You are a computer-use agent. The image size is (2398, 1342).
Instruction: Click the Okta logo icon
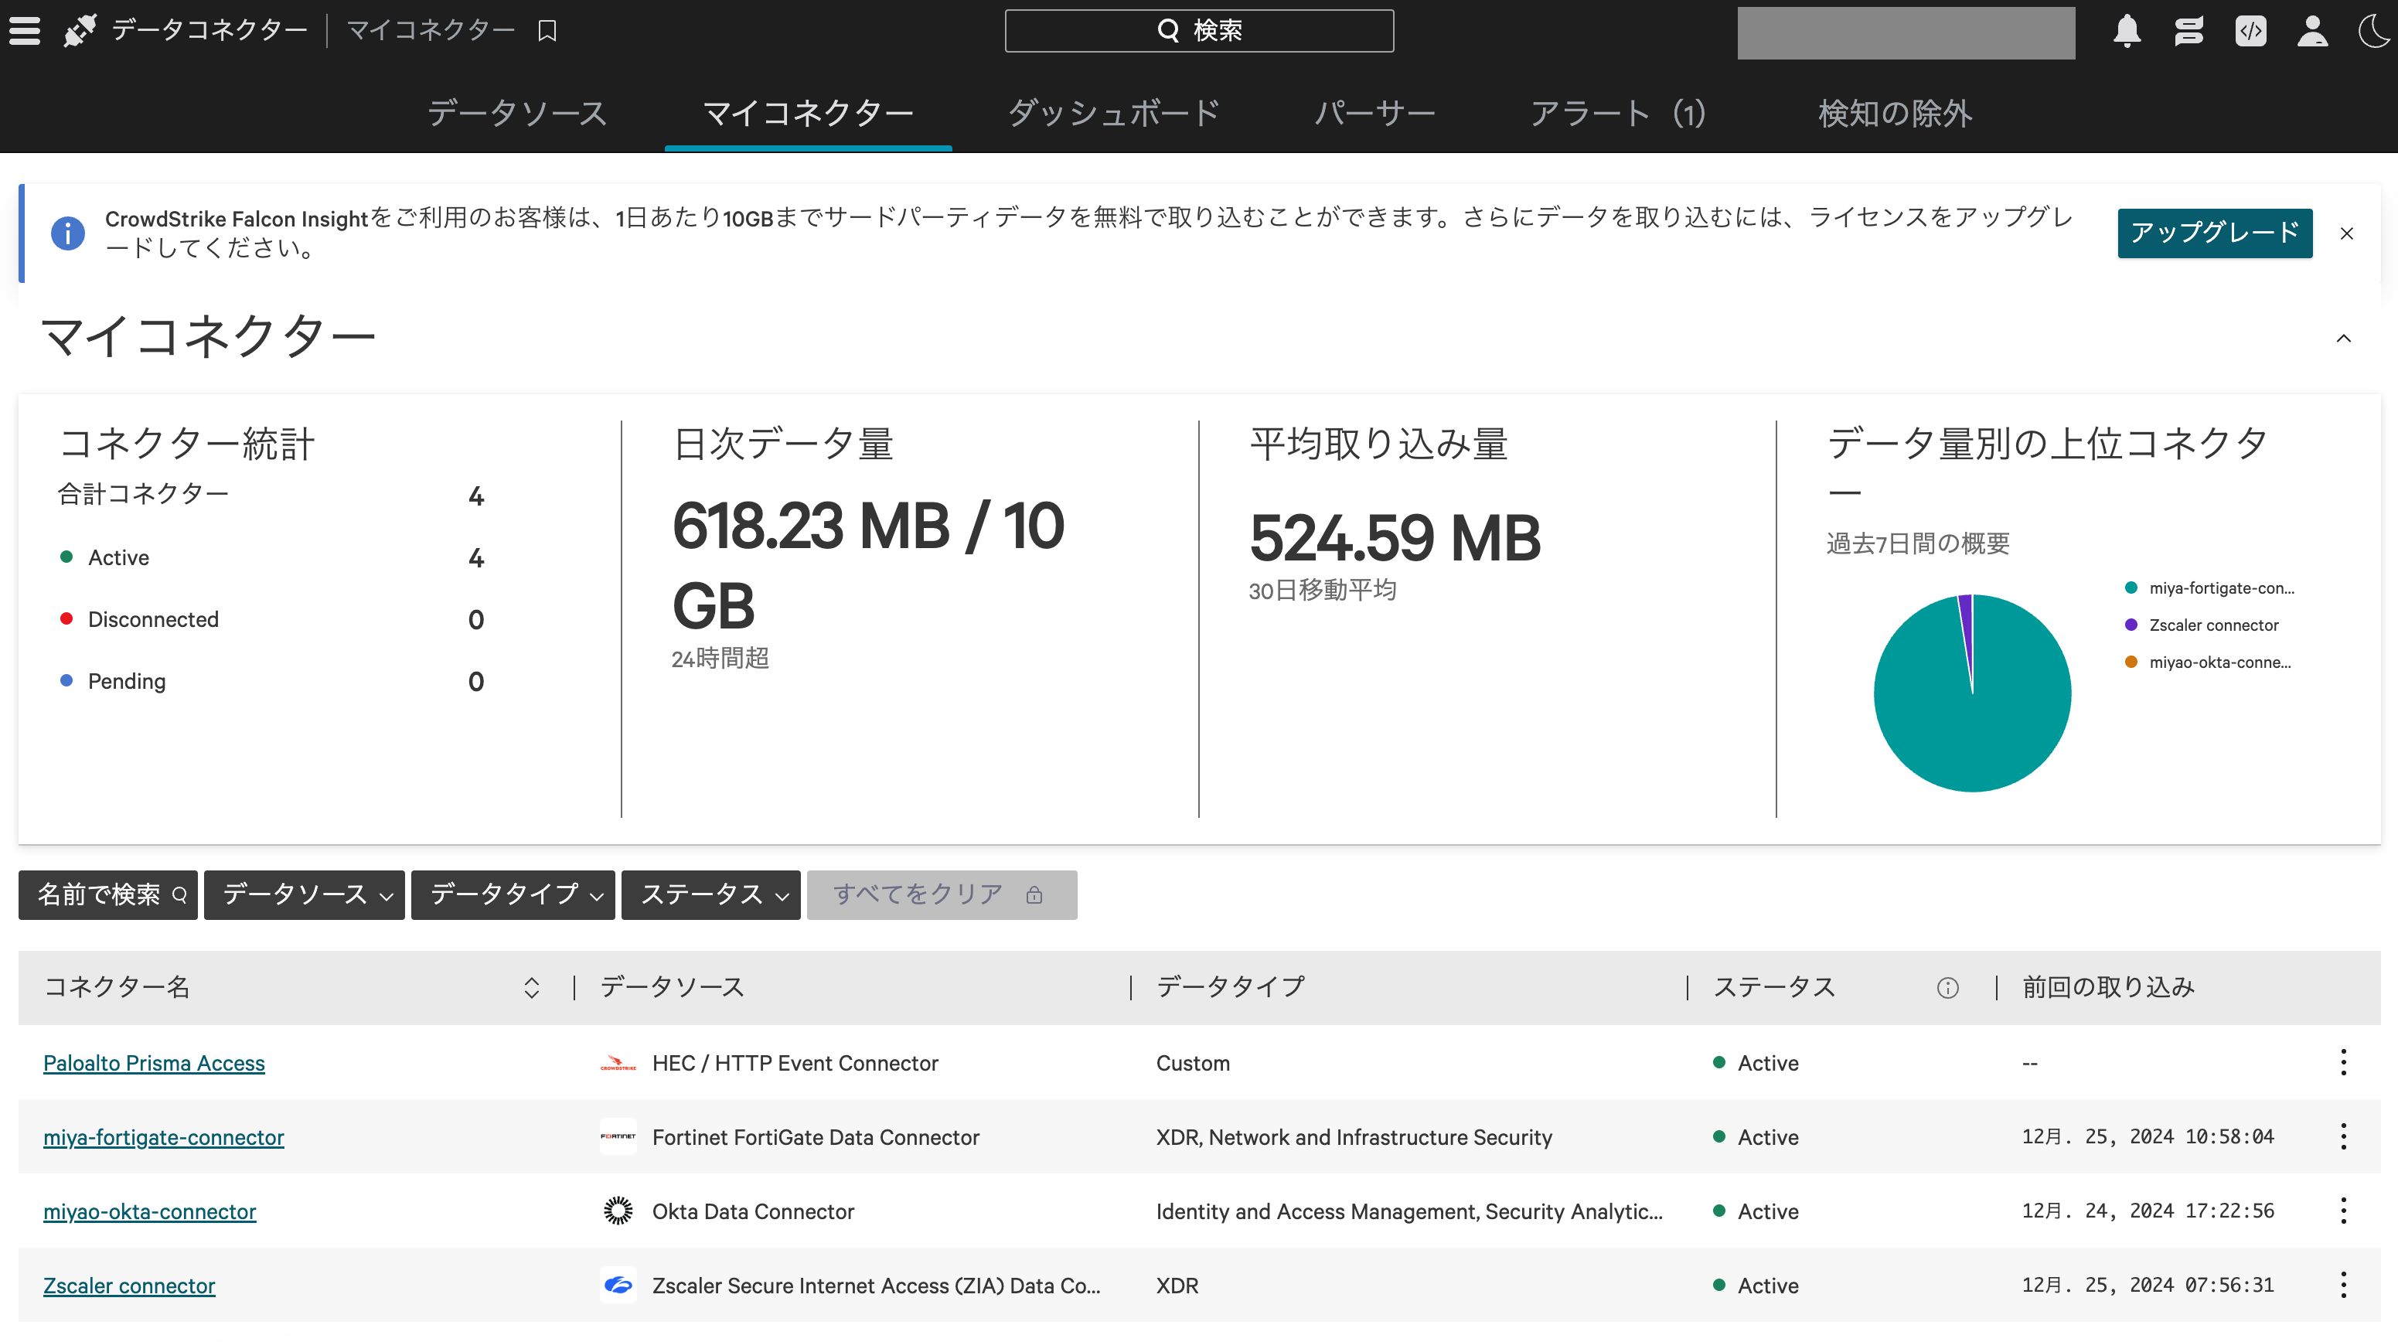pyautogui.click(x=618, y=1211)
